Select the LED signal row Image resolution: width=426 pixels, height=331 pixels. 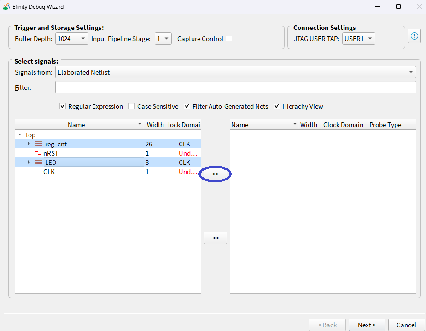tap(108, 163)
